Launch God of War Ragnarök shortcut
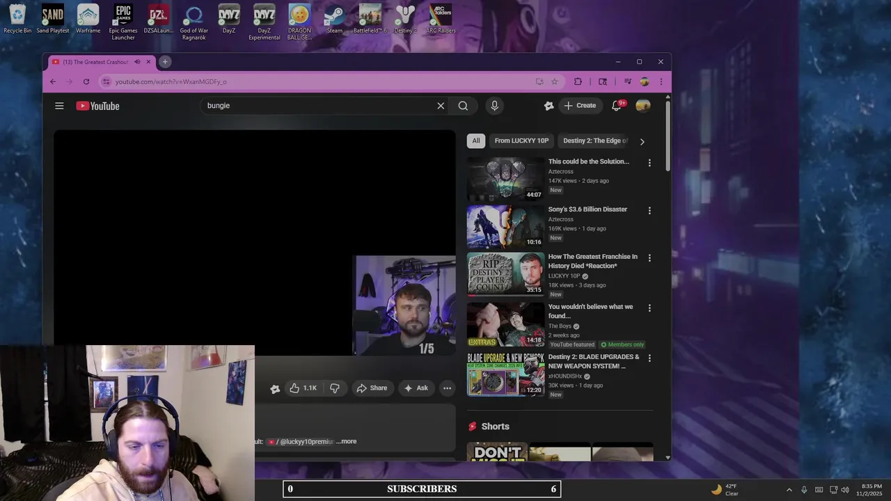 coord(194,22)
